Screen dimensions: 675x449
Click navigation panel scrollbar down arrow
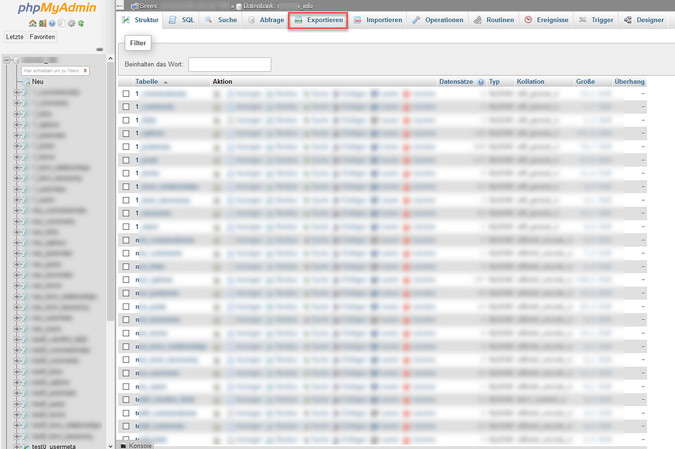(110, 446)
